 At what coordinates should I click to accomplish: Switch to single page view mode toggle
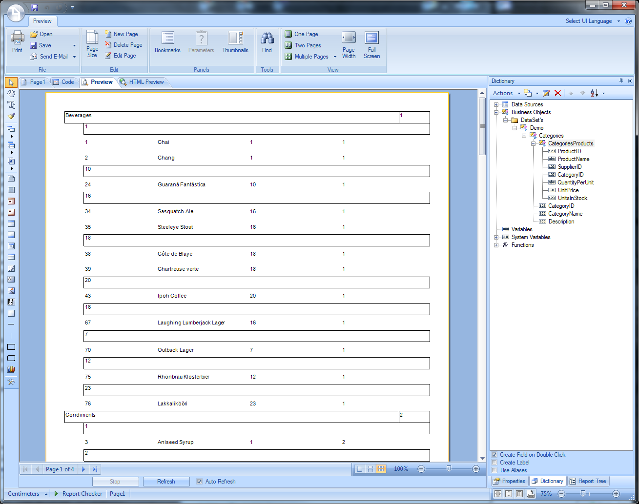pos(360,469)
